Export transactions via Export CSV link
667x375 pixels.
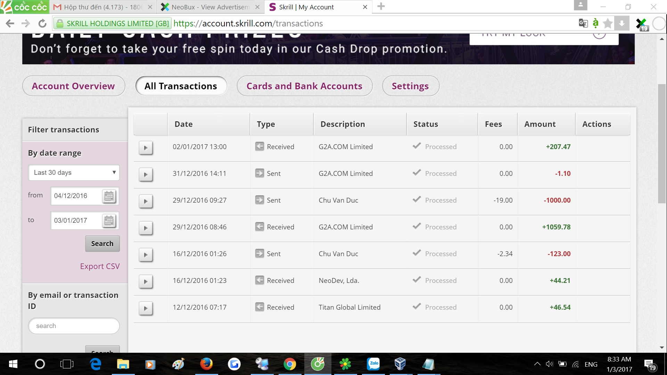pos(100,266)
